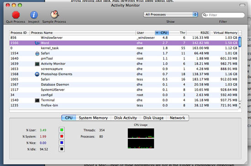The width and height of the screenshot is (251, 166).
Task: Click the % Idle value 94.52
Action: click(44, 149)
